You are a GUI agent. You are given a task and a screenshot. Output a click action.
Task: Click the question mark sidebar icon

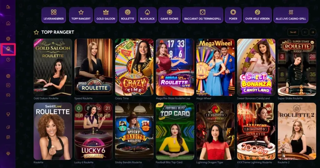[8, 60]
